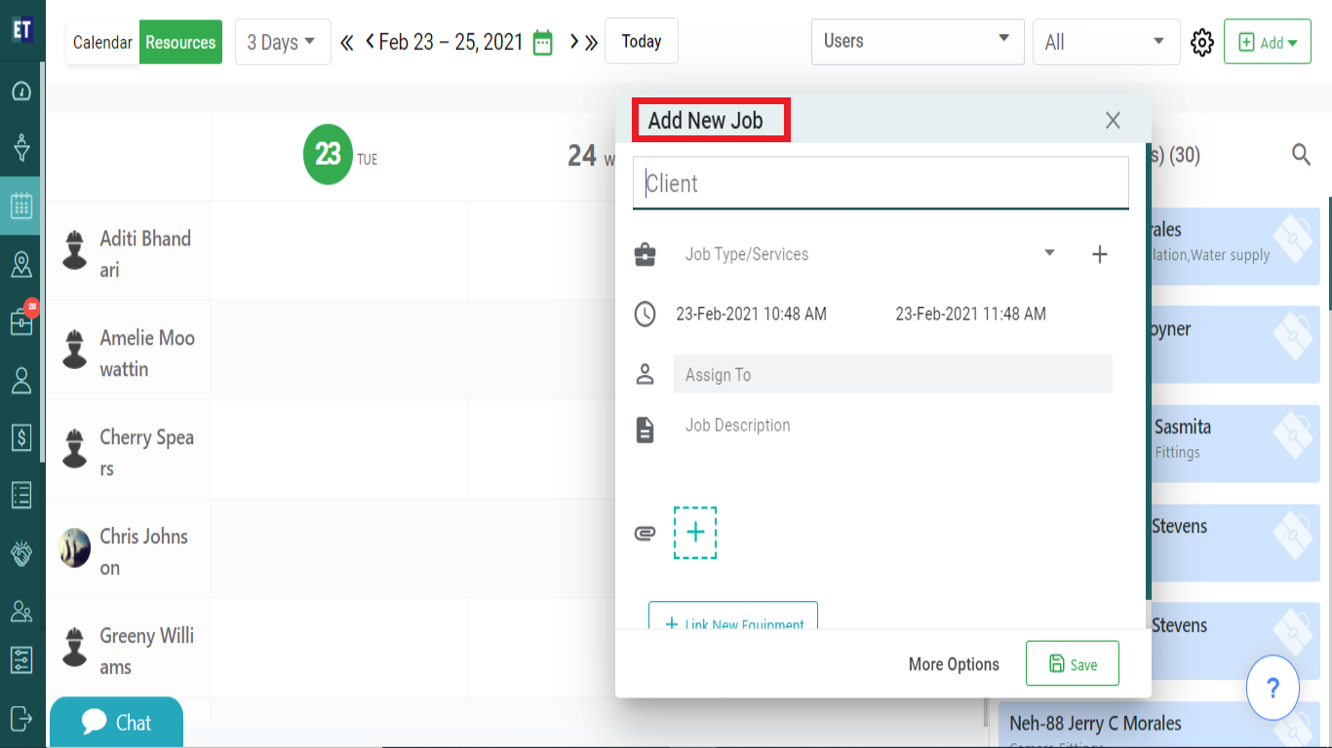Click Chris Johnson's avatar photo

coord(75,547)
